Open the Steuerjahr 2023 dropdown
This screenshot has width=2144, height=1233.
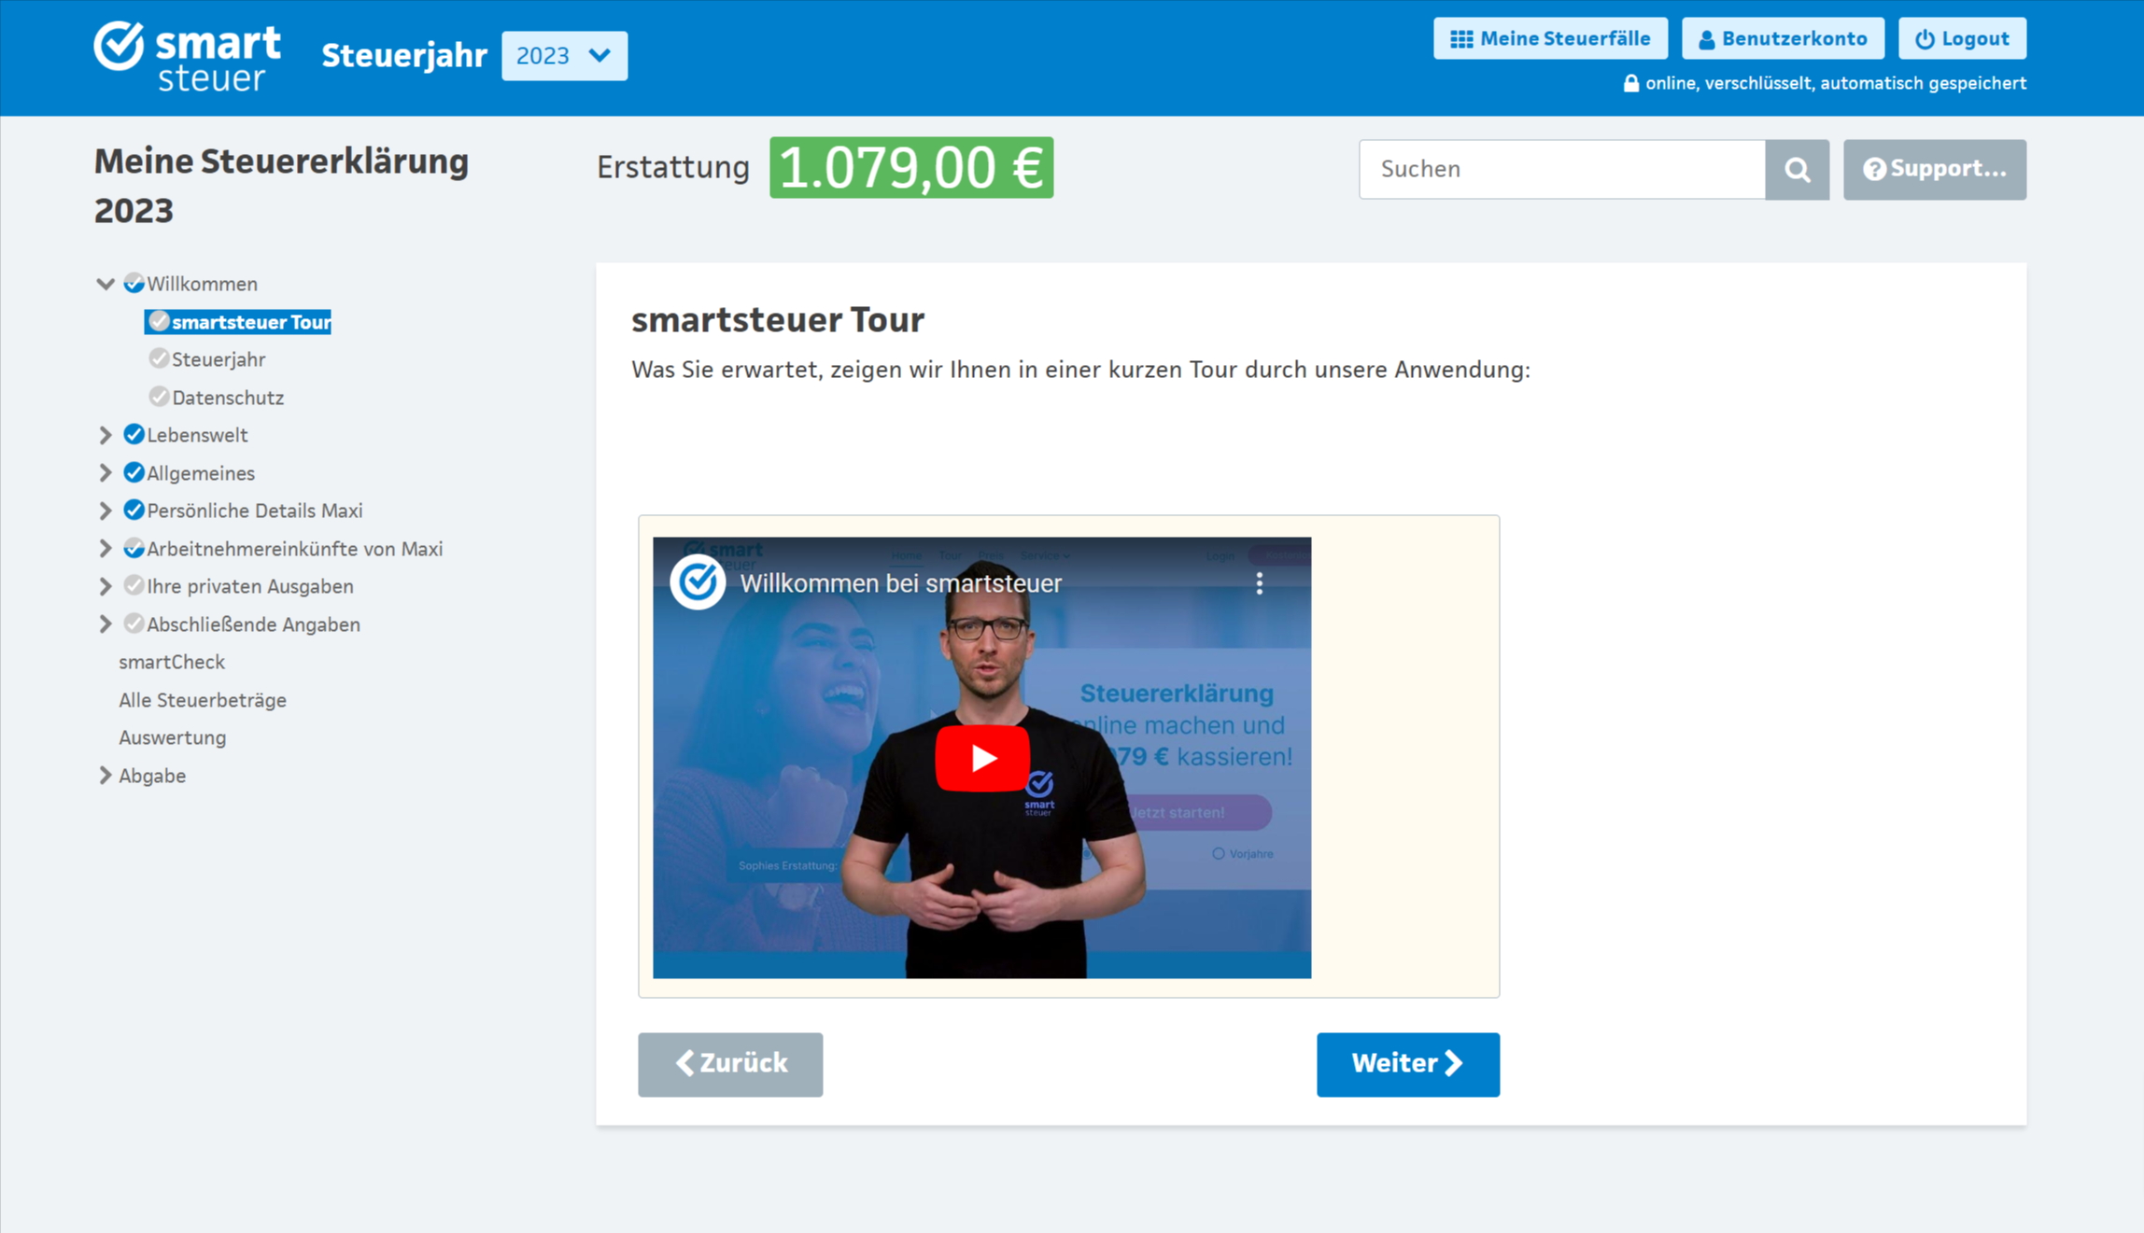coord(564,56)
